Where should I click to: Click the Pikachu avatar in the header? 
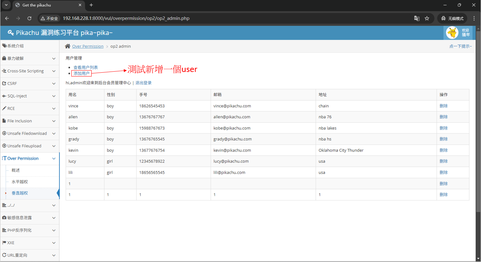coord(452,33)
